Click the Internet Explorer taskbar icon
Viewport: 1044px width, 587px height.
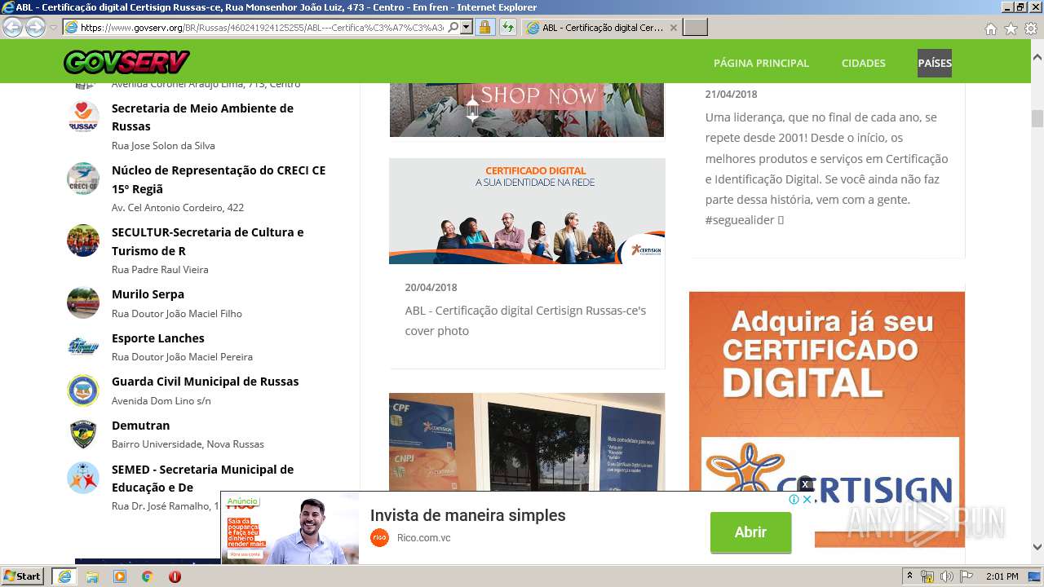[x=64, y=576]
